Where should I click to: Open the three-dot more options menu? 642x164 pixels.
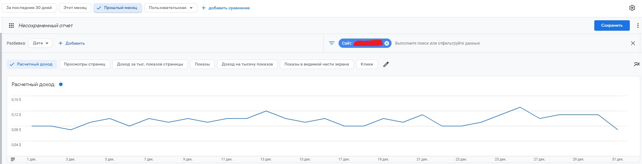coord(638,25)
